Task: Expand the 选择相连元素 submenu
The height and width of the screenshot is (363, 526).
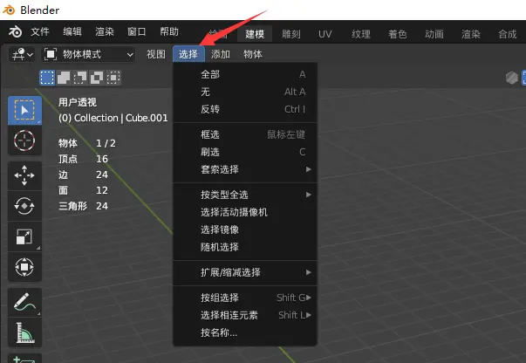Action: [245, 315]
